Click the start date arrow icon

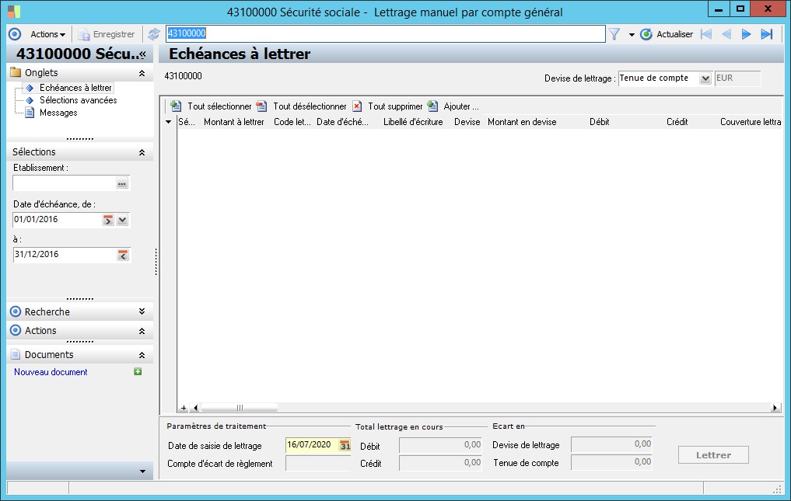108,221
